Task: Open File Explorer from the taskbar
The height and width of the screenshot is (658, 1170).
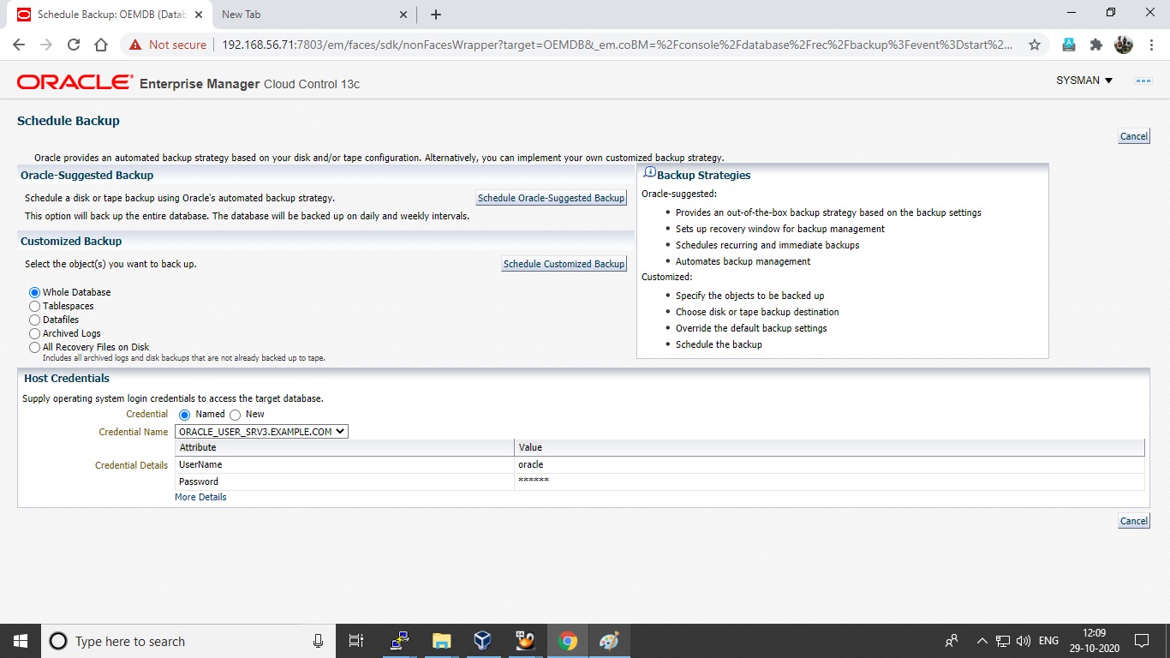Action: pos(440,640)
